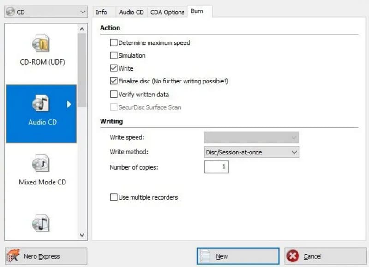Click the partially visible disc icon at list bottom
Screen dimensions: 369x267
(x=40, y=224)
